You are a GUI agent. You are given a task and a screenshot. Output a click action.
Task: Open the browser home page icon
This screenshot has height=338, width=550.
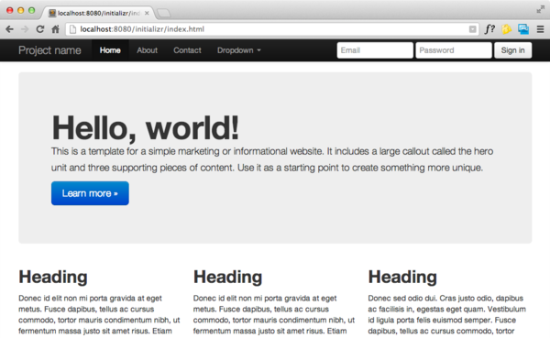pyautogui.click(x=55, y=29)
